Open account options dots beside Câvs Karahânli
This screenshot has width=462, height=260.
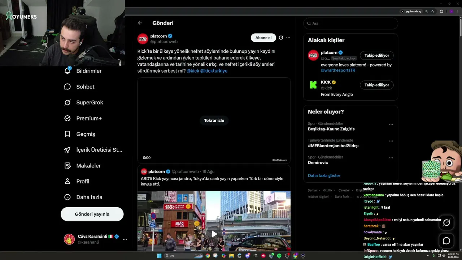point(125,239)
